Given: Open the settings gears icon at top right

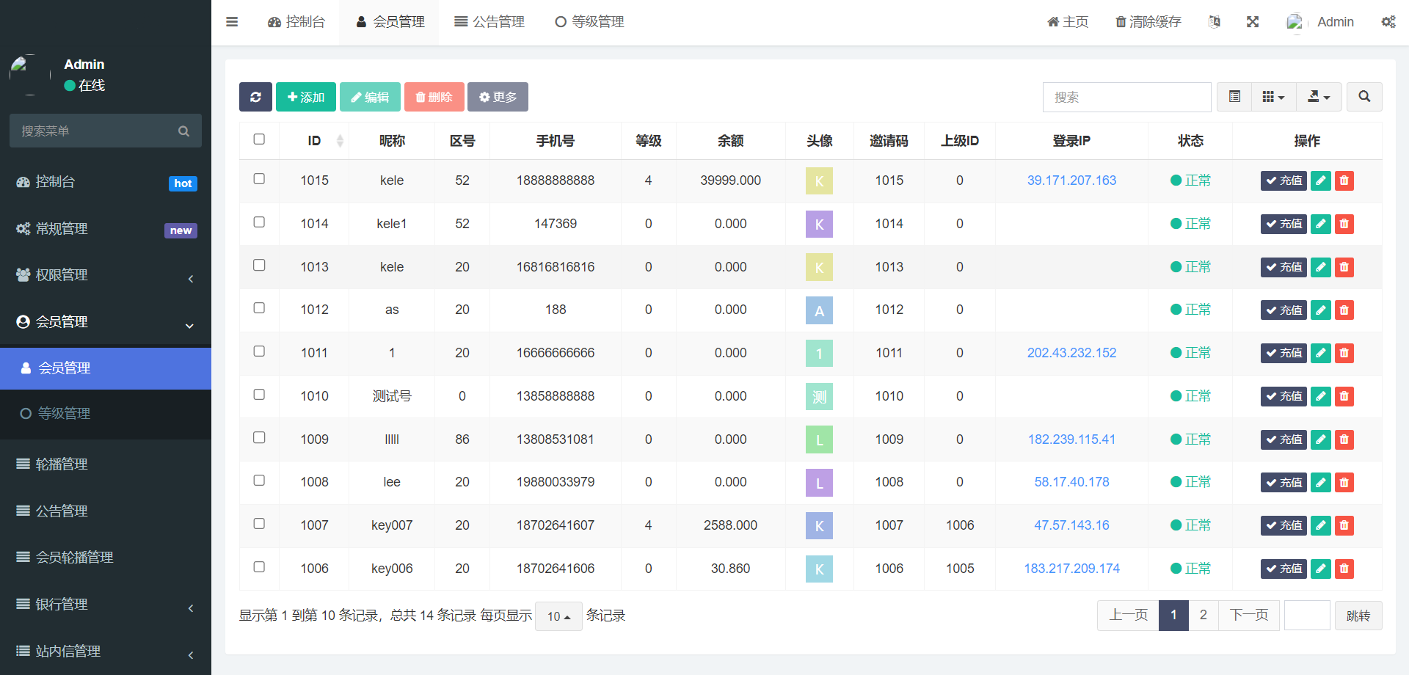Looking at the screenshot, I should pos(1388,22).
